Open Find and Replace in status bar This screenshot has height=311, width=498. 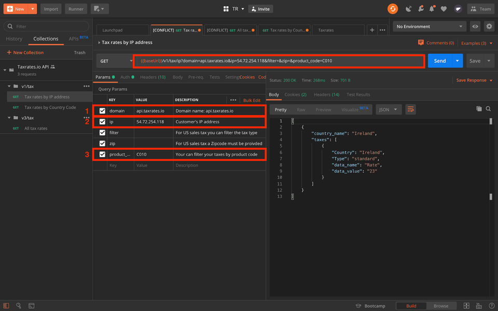(x=19, y=306)
